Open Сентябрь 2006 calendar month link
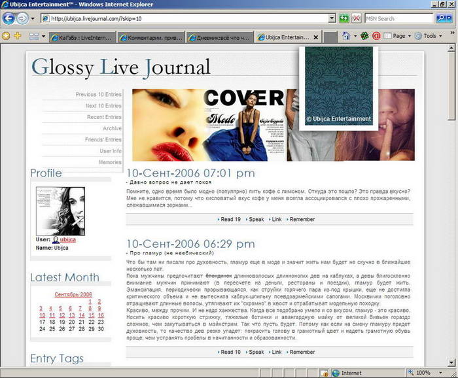Viewport: 458px width, 378px height. tap(73, 294)
